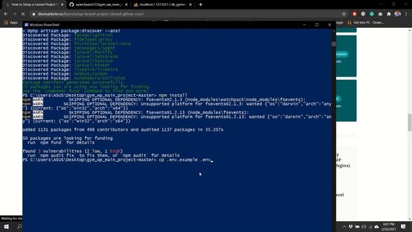Image resolution: width=412 pixels, height=232 pixels.
Task: Open the Windows Start menu
Action: pos(6,226)
